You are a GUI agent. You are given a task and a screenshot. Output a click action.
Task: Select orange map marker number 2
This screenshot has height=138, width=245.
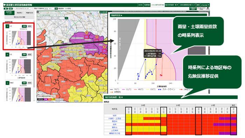coord(97,37)
